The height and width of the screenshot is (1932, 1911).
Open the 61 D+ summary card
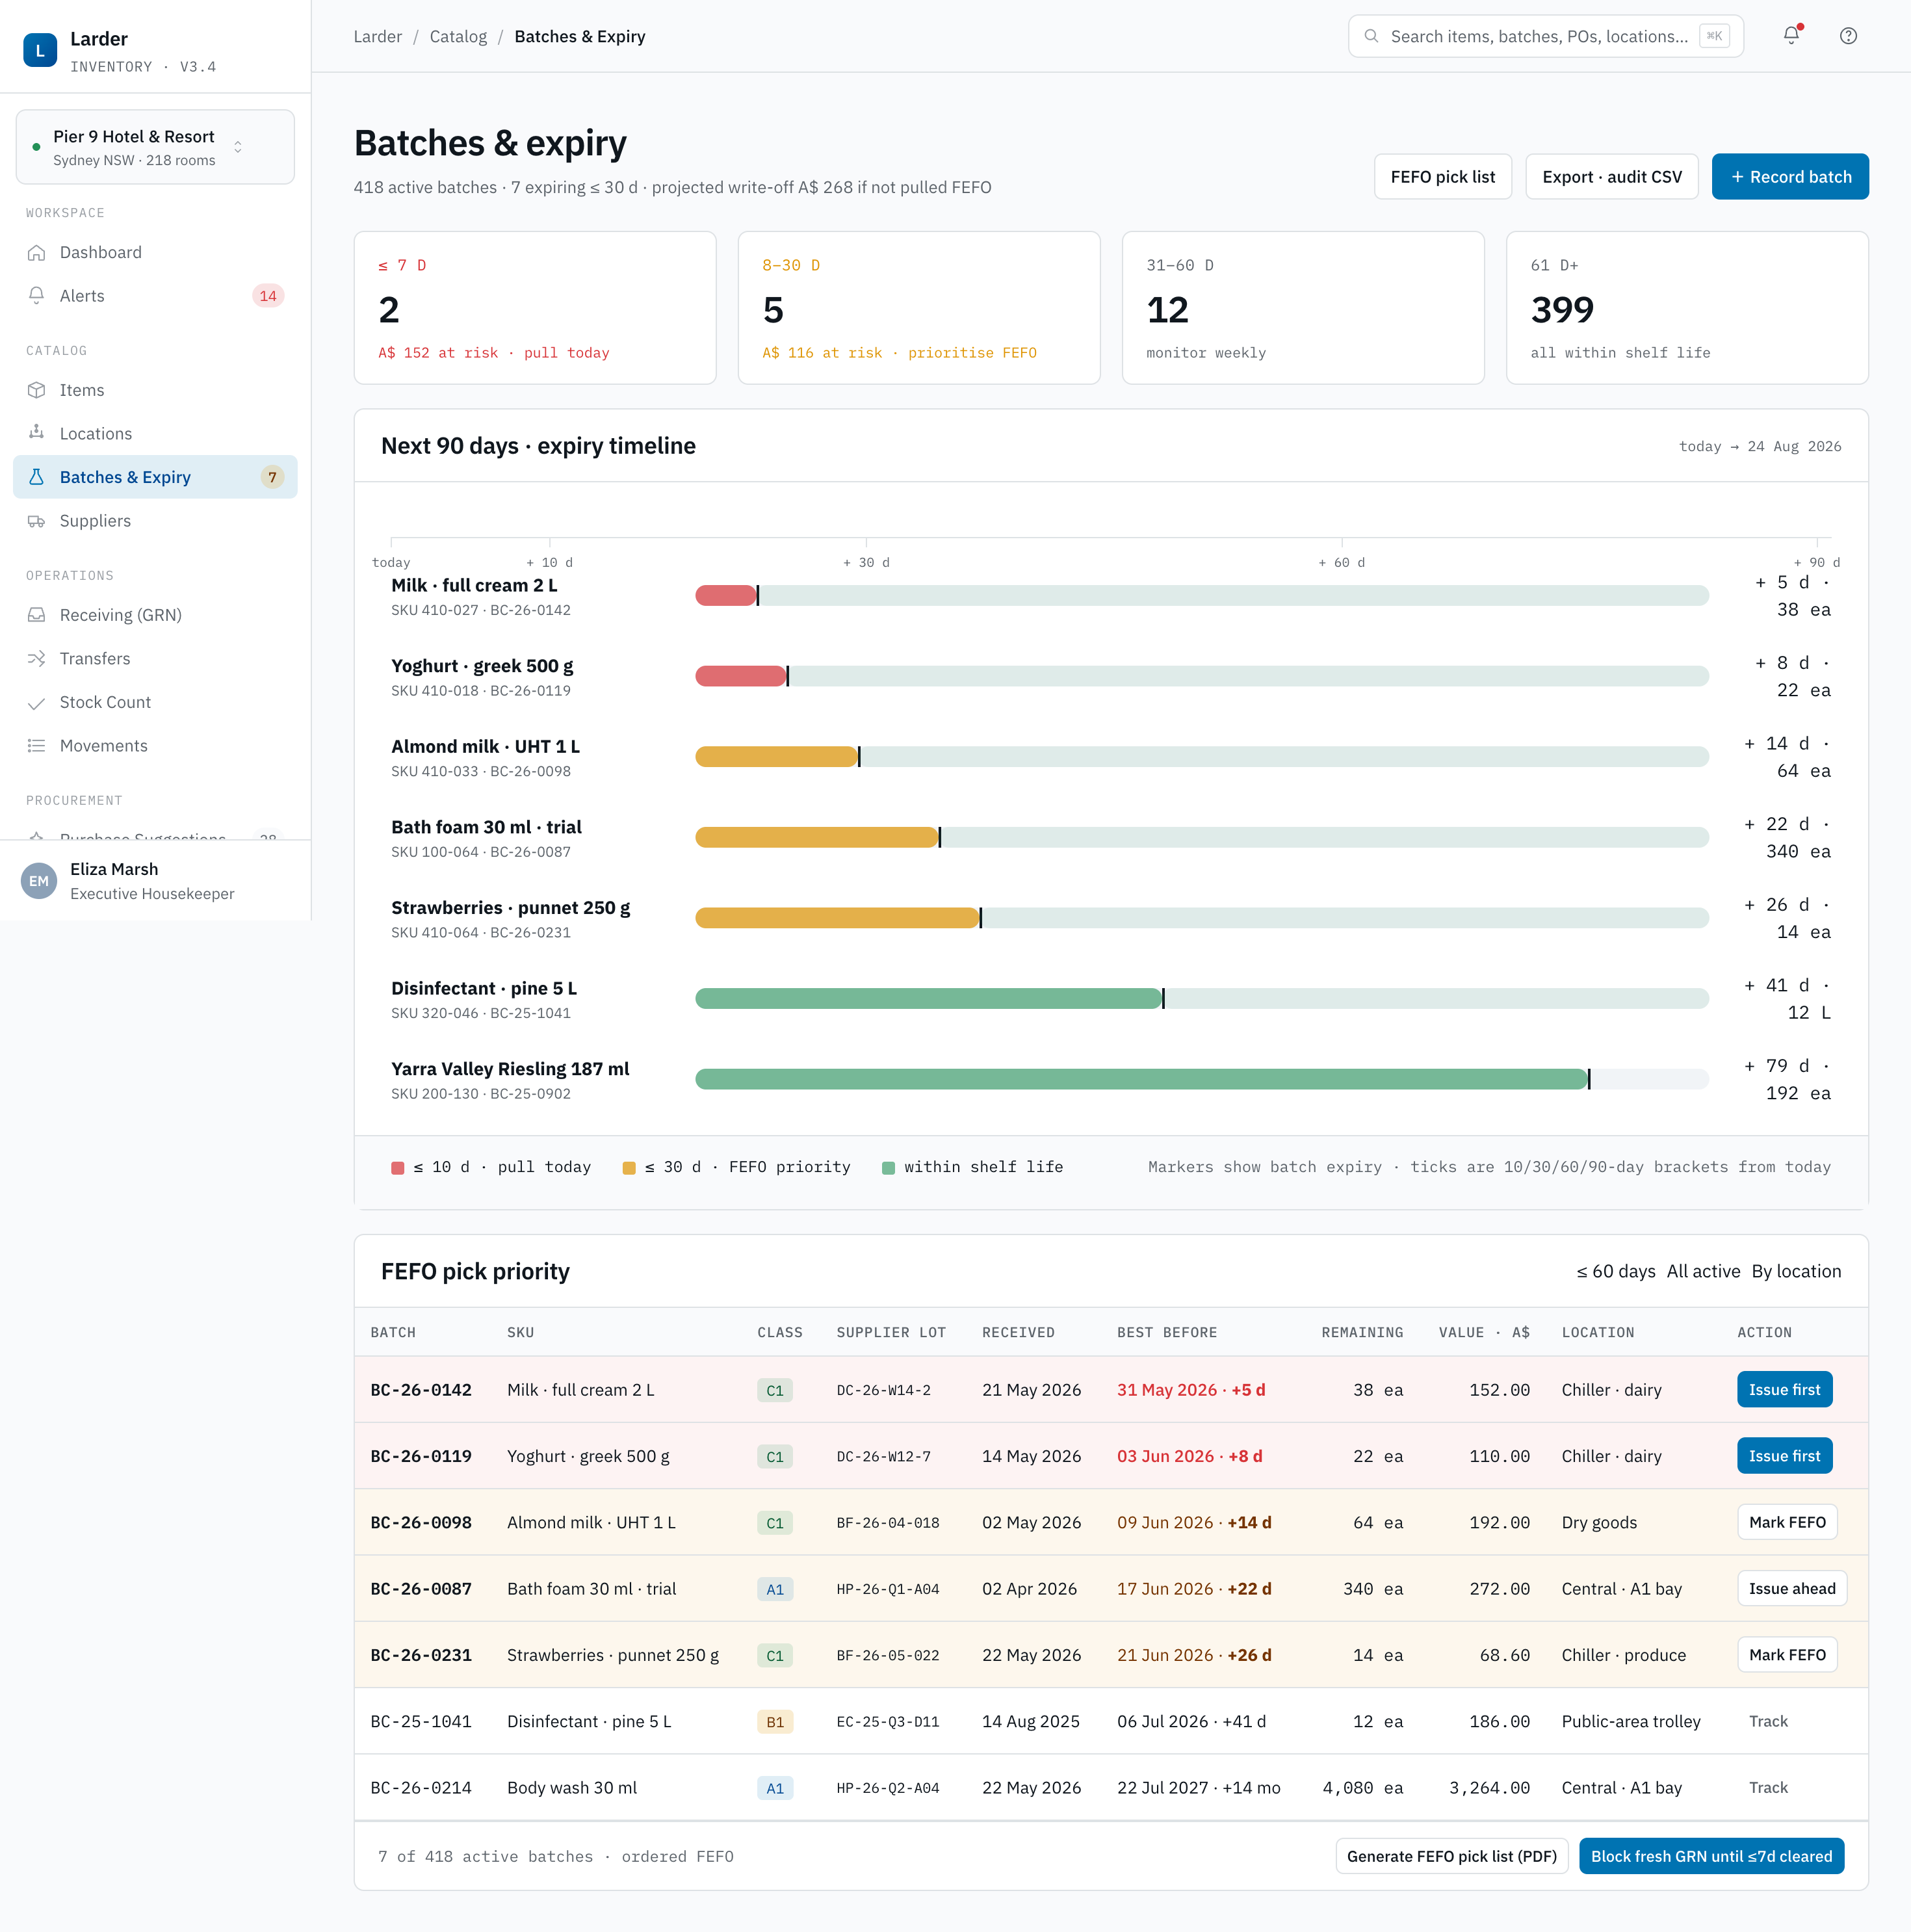tap(1687, 308)
